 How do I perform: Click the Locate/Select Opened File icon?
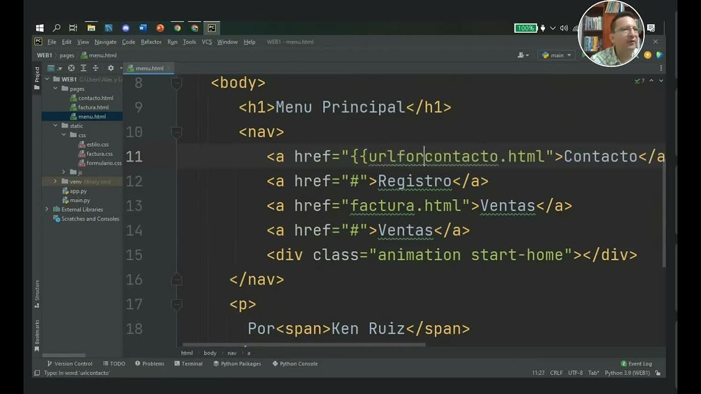click(x=71, y=68)
